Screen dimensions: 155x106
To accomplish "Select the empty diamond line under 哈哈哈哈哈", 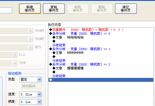I will pos(101,41).
